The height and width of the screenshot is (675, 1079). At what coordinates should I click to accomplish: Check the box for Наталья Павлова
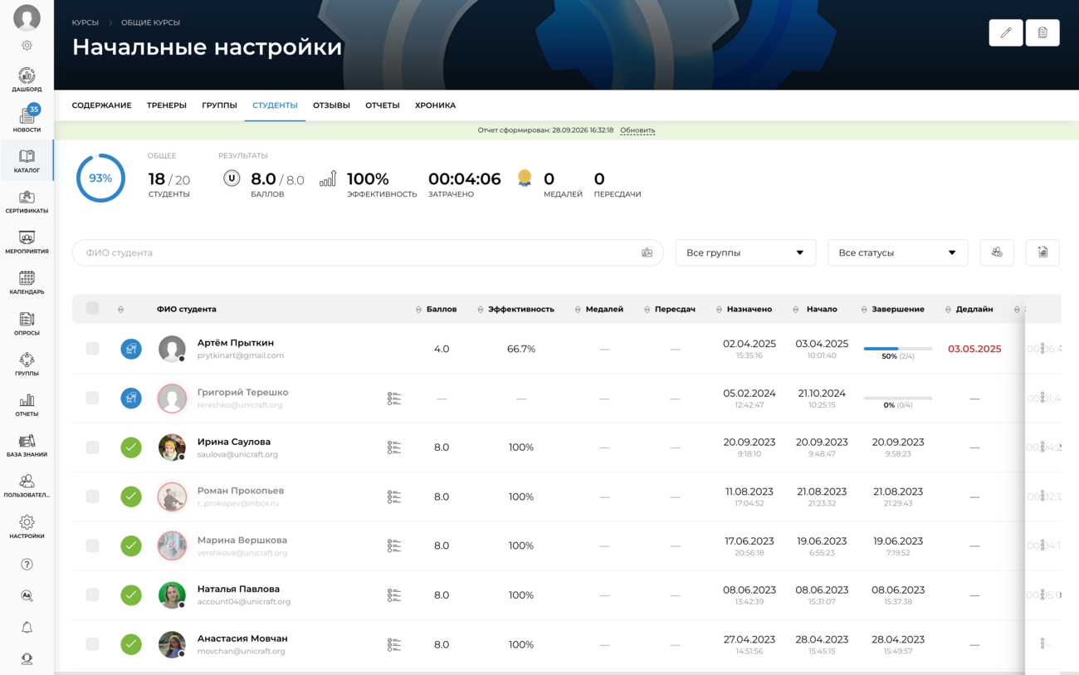point(92,595)
